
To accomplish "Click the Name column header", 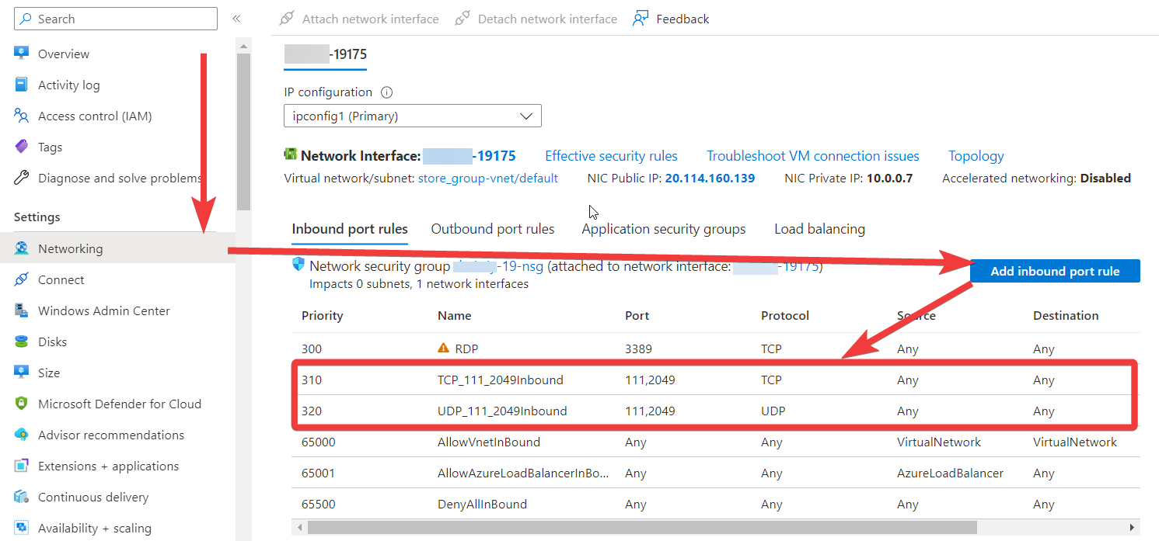I will click(455, 316).
